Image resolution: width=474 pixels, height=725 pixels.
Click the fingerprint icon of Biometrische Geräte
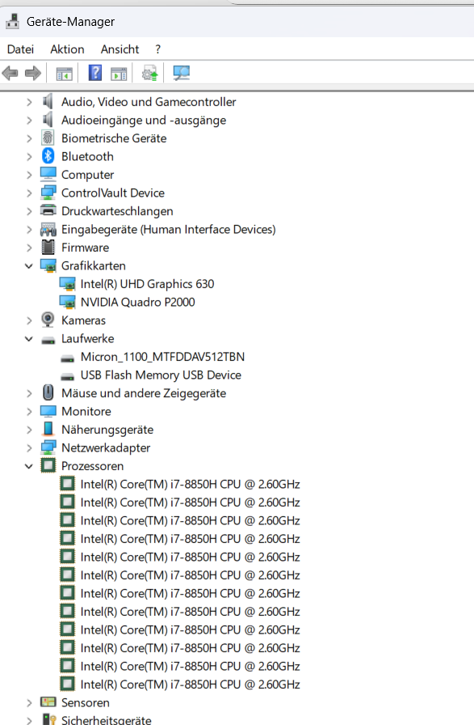48,138
